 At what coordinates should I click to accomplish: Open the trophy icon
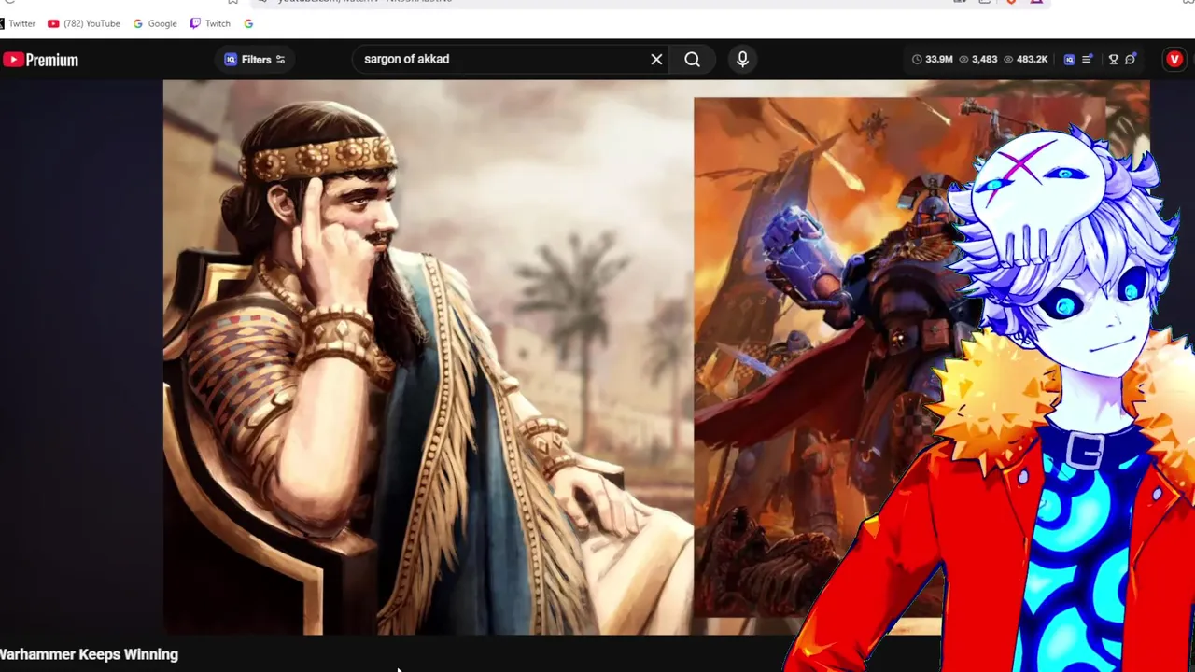1113,60
